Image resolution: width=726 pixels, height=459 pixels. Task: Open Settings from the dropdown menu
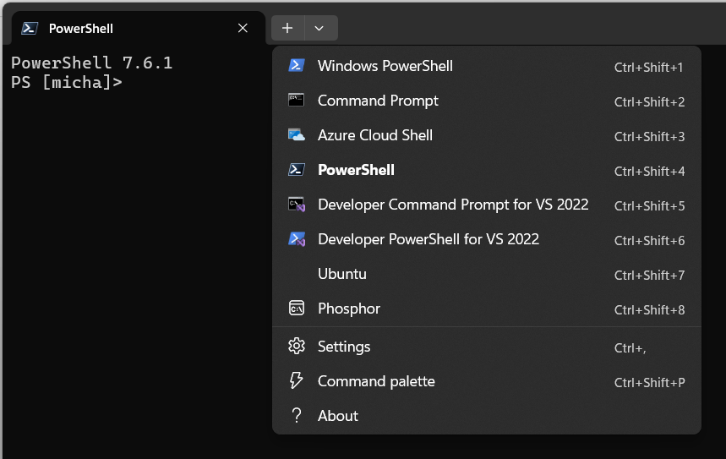[487, 347]
